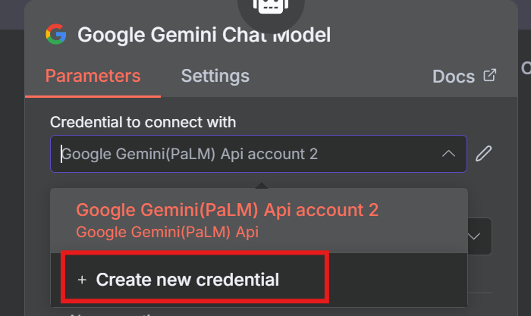This screenshot has height=316, width=531.
Task: Click the dark backdrop left of the panel
Action: (11, 189)
